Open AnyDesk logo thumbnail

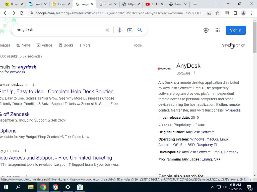tap(164, 68)
